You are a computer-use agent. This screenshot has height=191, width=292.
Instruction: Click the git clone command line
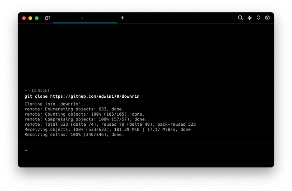pos(82,96)
